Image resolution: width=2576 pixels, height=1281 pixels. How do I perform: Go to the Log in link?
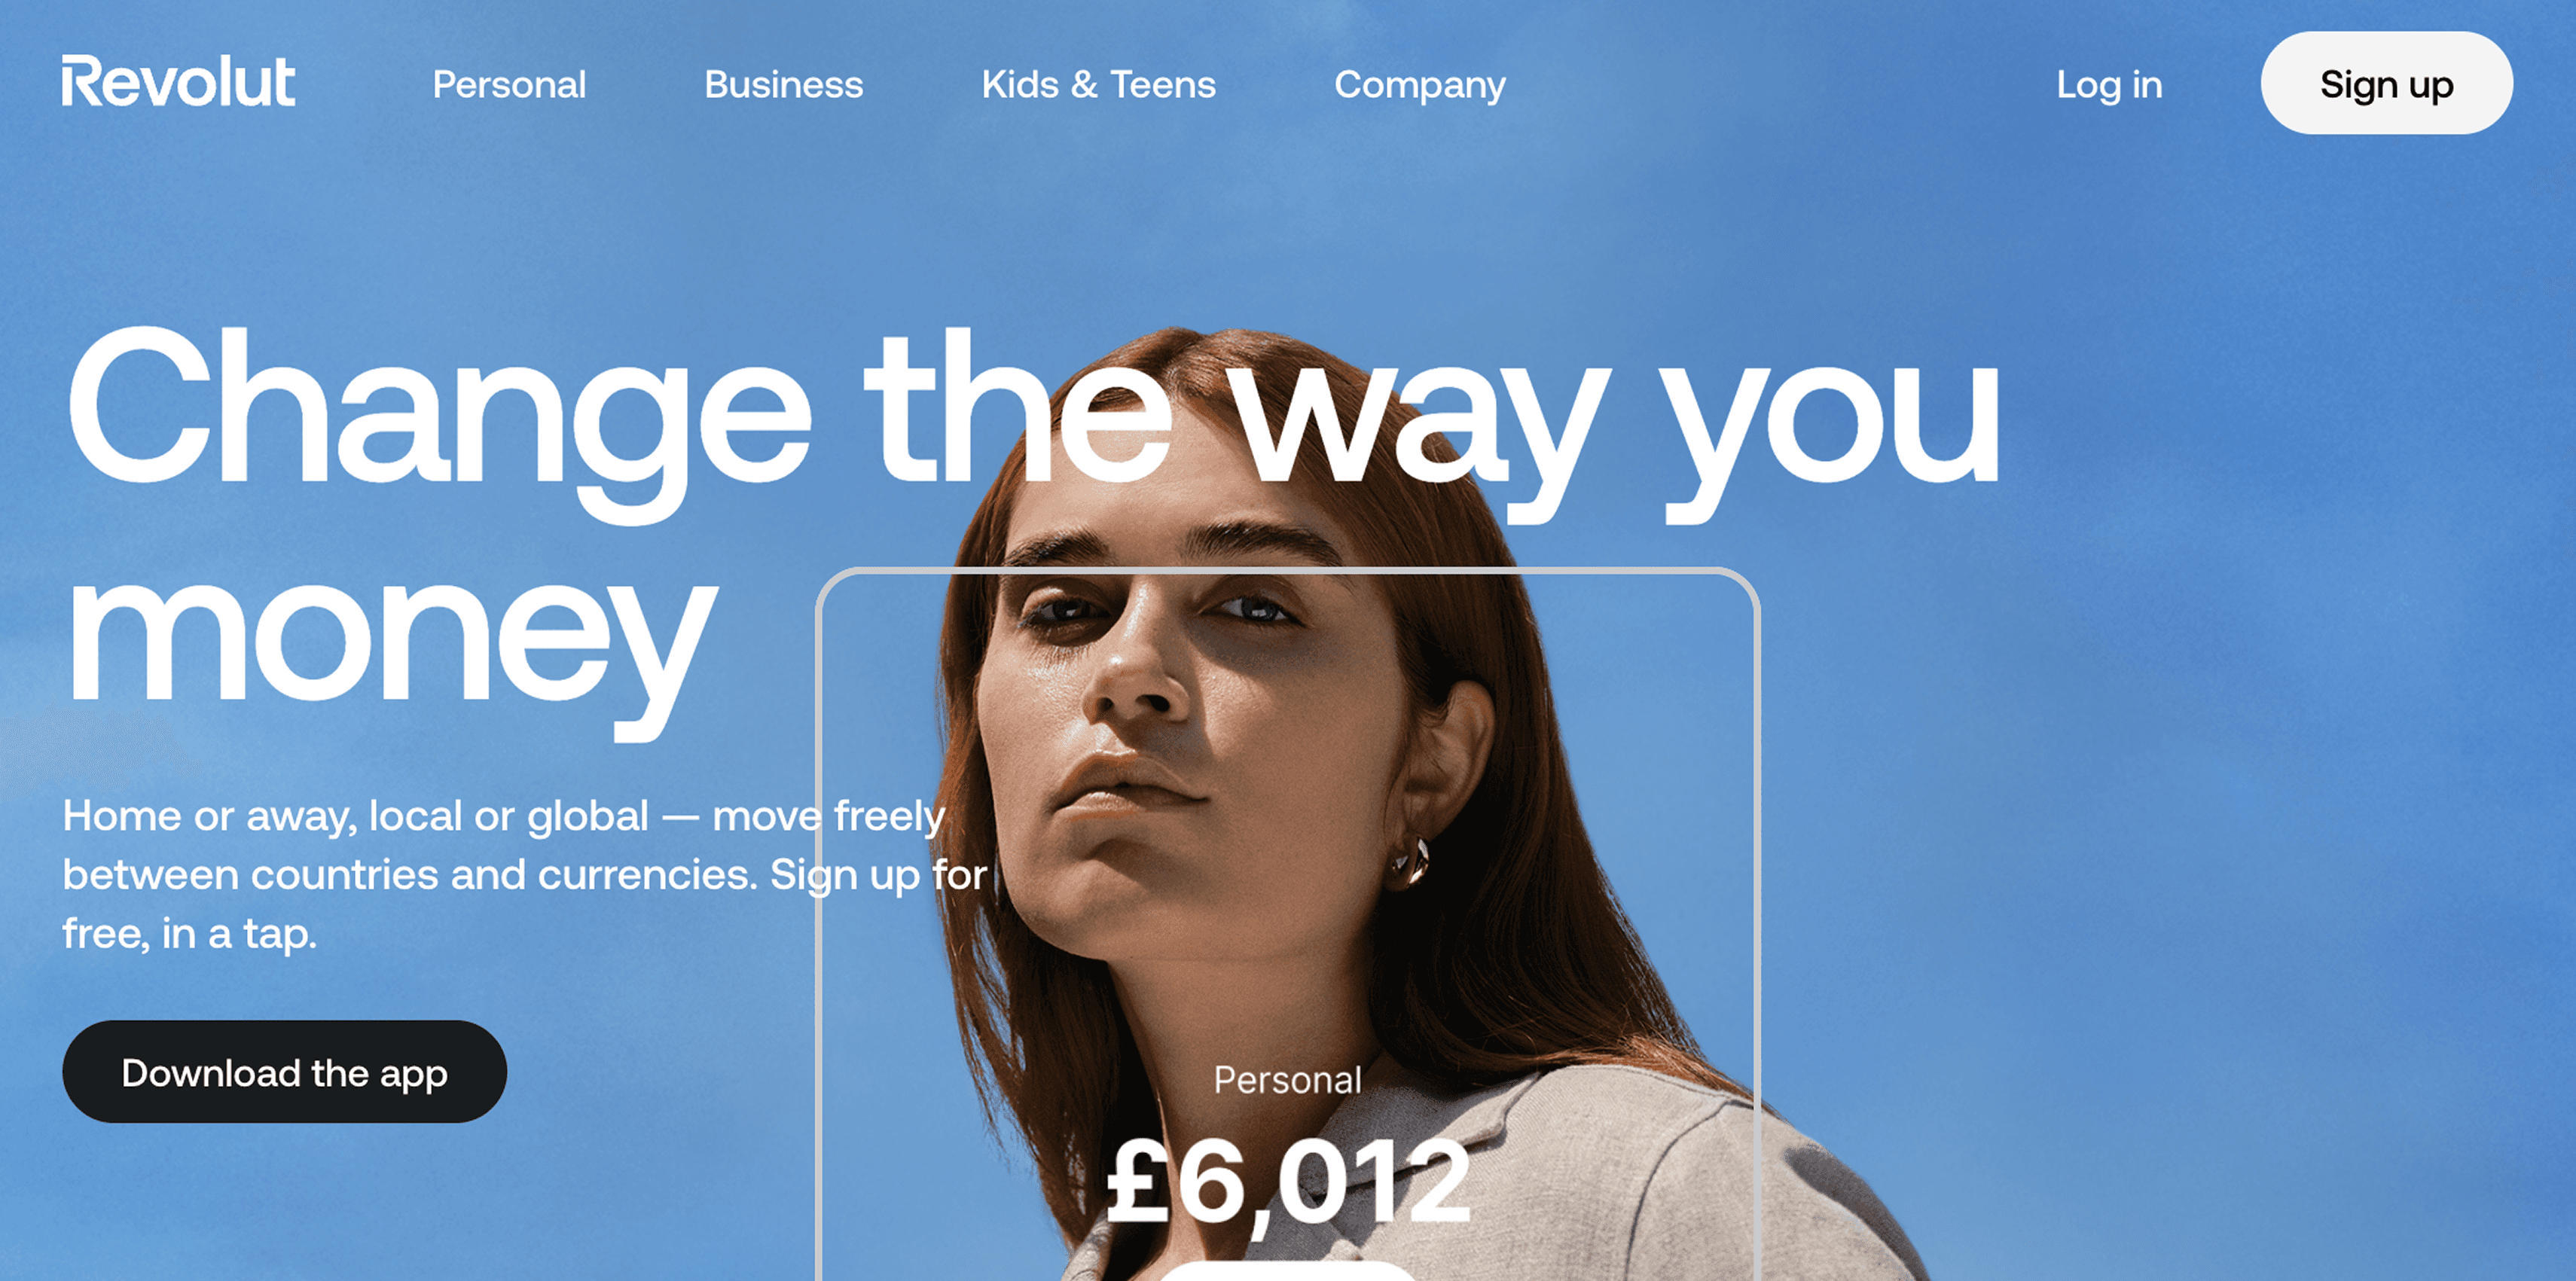click(2109, 85)
